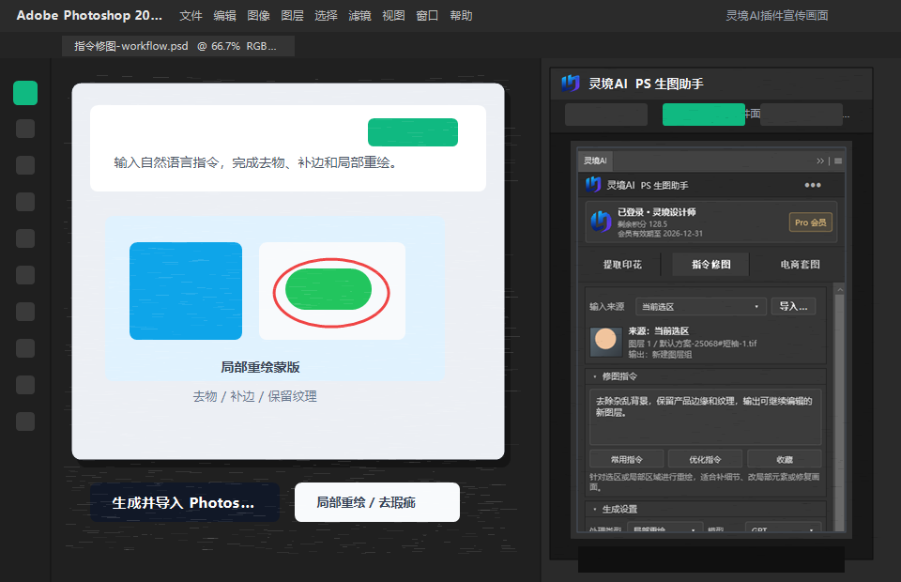Select the green active tool in left toolbar
This screenshot has height=582, width=901.
click(x=25, y=93)
